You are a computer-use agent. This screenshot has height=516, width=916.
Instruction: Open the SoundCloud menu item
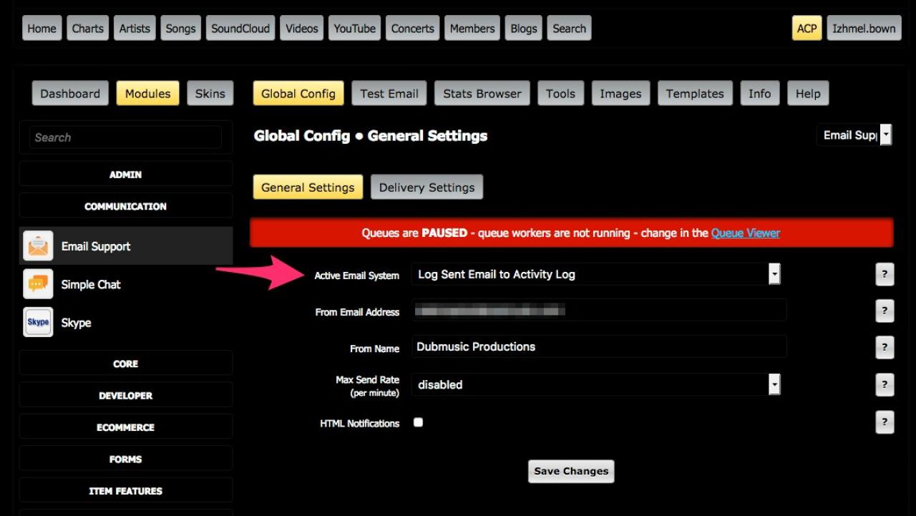(240, 29)
